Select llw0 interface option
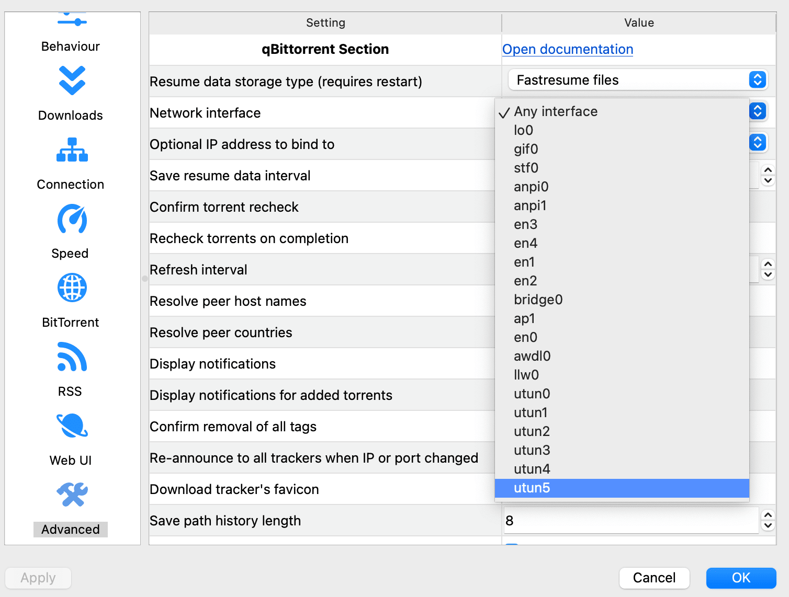The height and width of the screenshot is (597, 789). 622,375
